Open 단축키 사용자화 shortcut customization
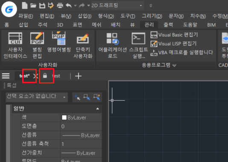This screenshot has height=162, width=228. [x=83, y=46]
